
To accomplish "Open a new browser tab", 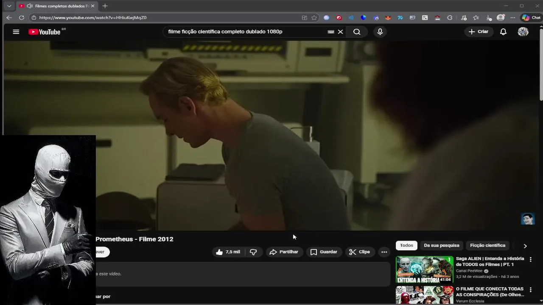I will pyautogui.click(x=105, y=6).
